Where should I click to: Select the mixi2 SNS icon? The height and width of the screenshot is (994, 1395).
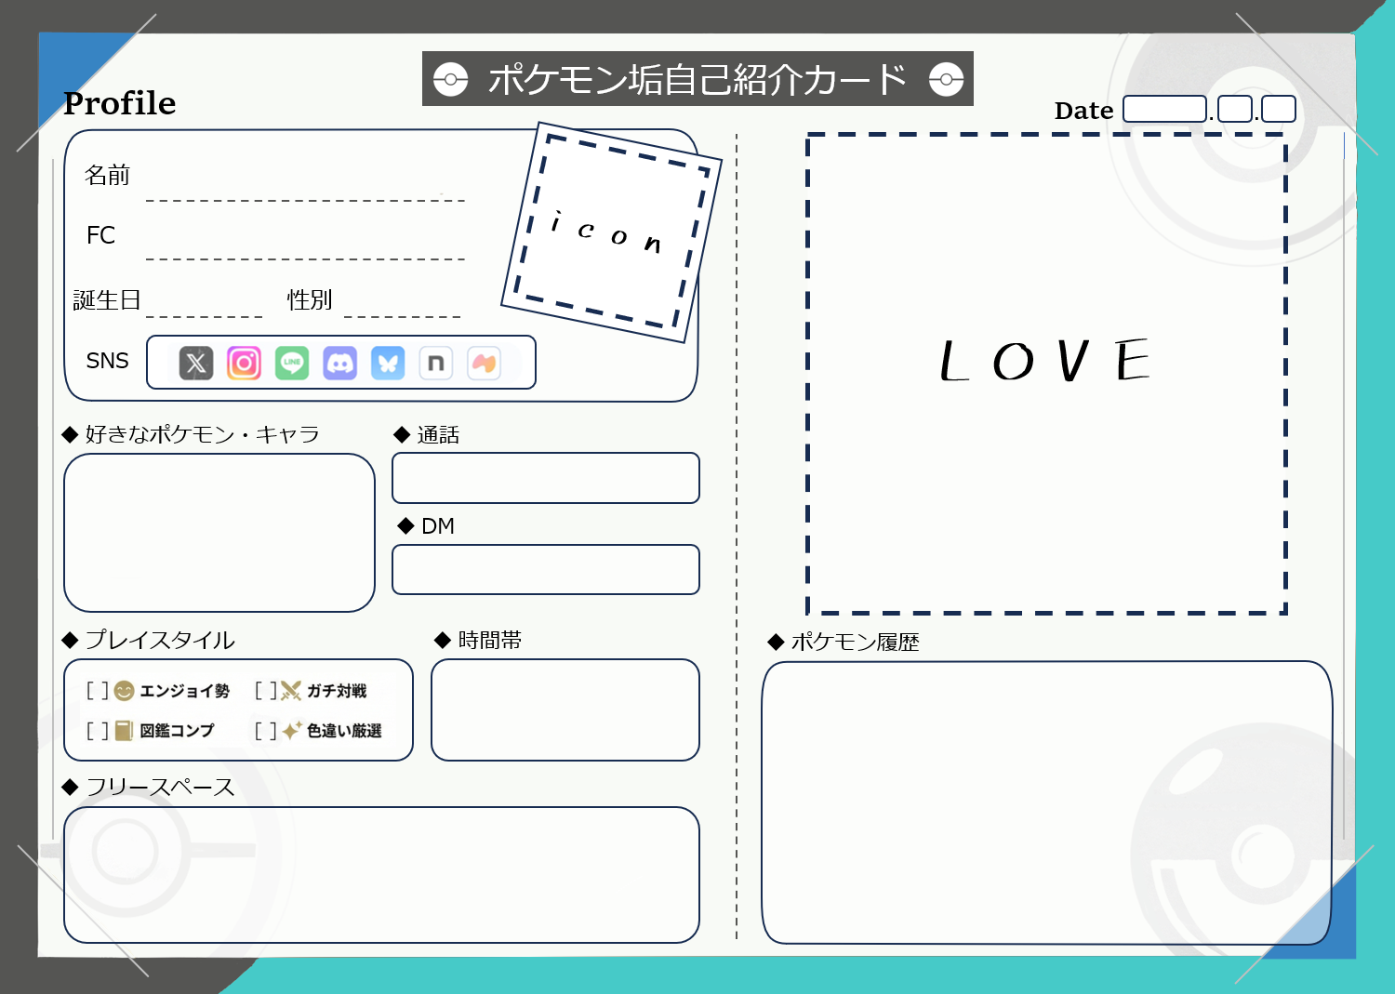[x=484, y=363]
